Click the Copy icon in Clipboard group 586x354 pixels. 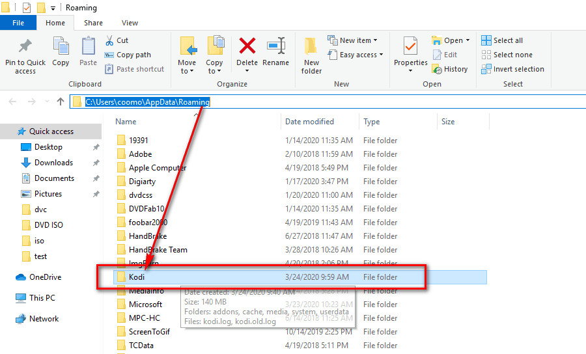point(61,48)
